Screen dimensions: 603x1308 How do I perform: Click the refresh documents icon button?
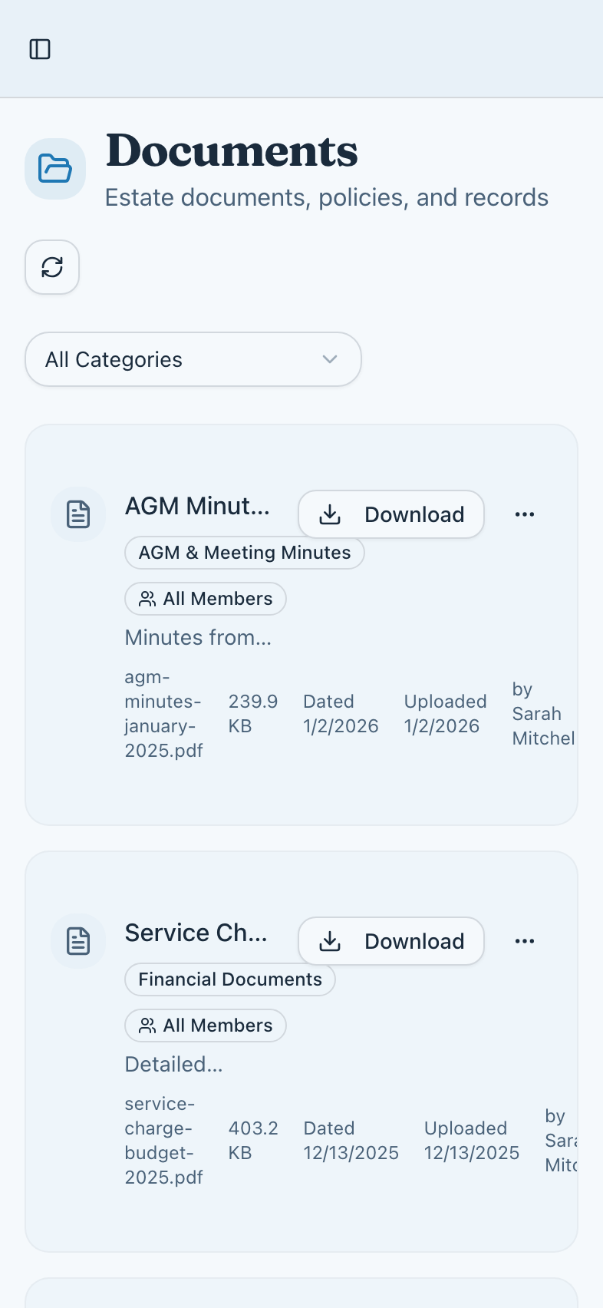point(52,267)
